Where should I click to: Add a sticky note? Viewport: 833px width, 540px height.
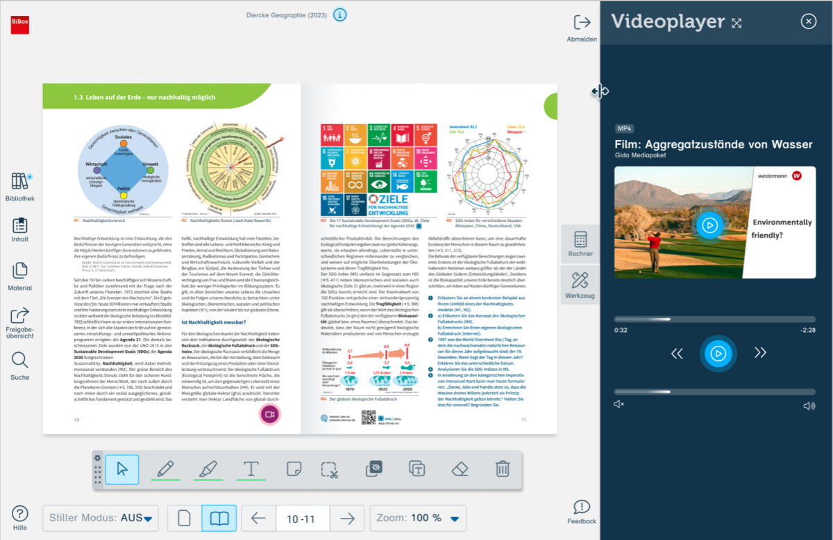[294, 469]
